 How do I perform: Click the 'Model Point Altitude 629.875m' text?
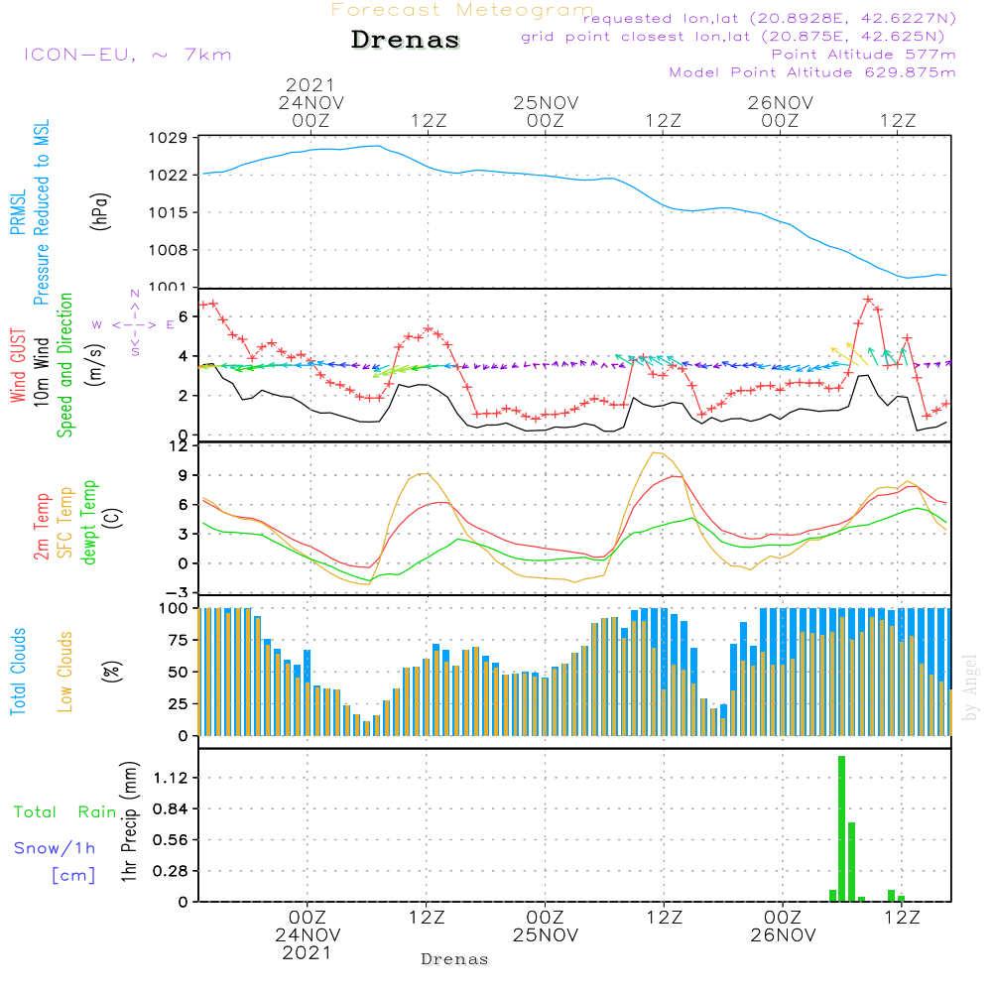pos(811,72)
